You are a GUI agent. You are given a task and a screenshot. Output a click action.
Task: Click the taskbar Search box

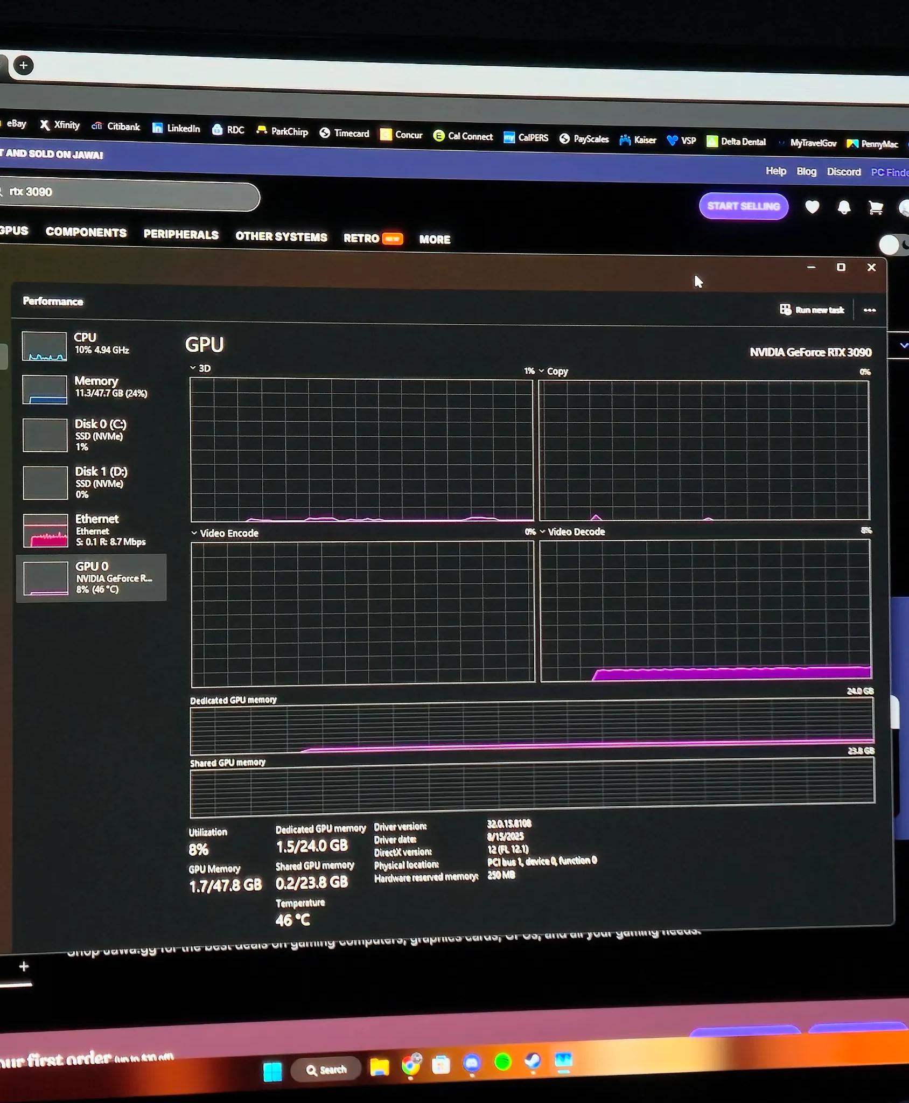coord(326,1070)
